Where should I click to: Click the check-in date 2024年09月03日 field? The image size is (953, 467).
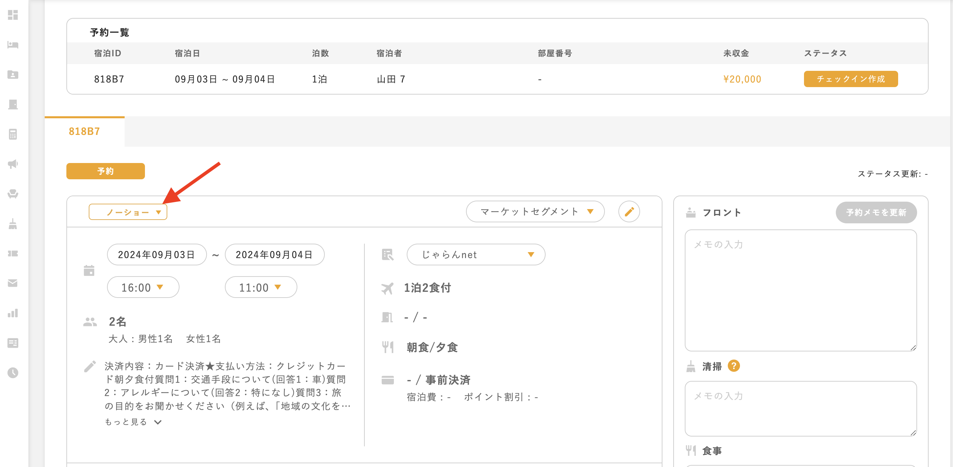coord(157,255)
